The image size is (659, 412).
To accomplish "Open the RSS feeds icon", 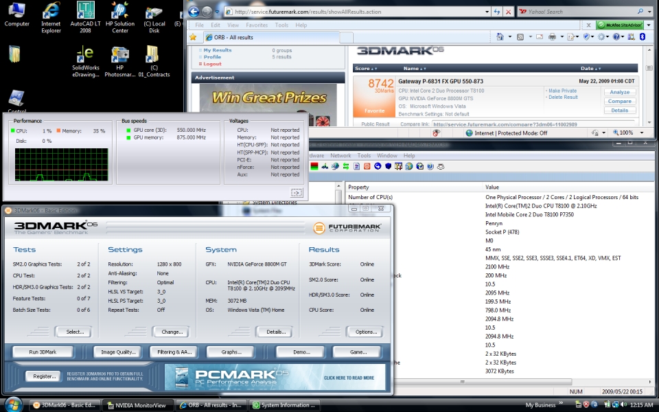I will pyautogui.click(x=520, y=37).
